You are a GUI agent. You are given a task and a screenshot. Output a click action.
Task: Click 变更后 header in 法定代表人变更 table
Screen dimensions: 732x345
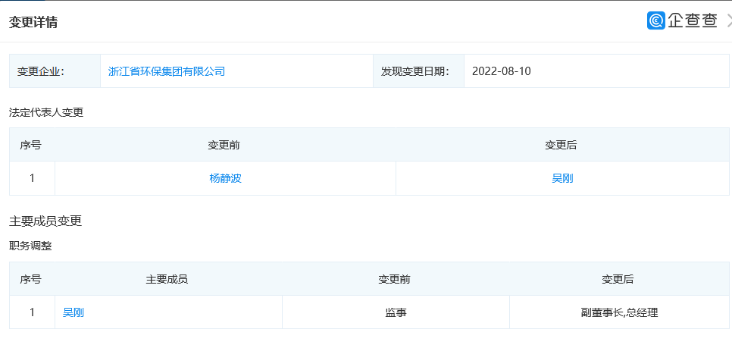click(562, 145)
